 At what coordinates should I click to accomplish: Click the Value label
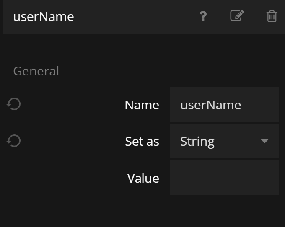(143, 178)
